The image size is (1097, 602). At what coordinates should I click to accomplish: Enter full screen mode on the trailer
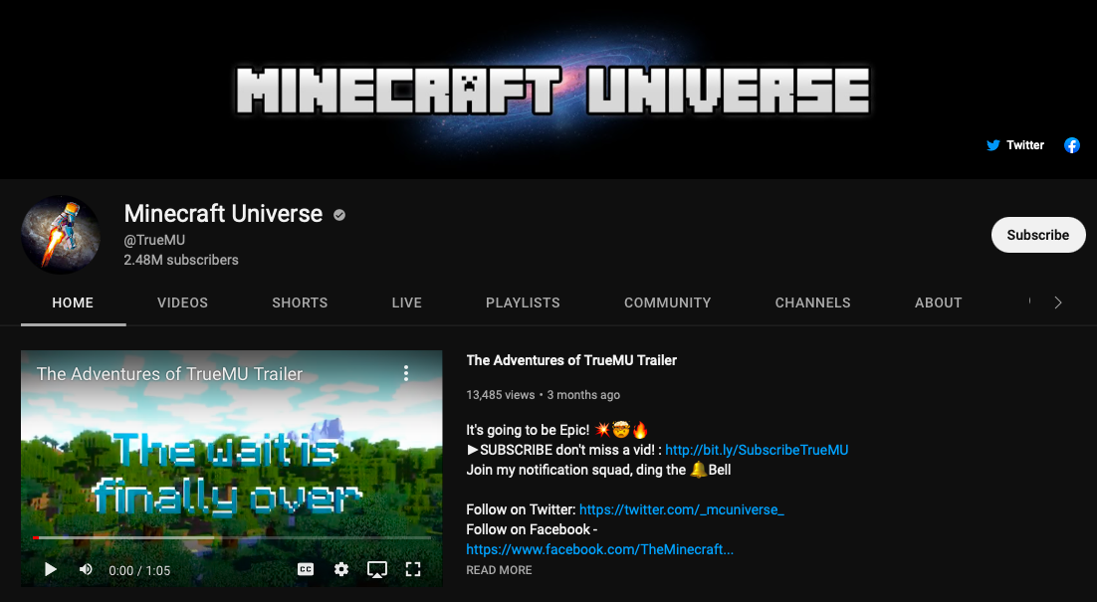click(413, 569)
